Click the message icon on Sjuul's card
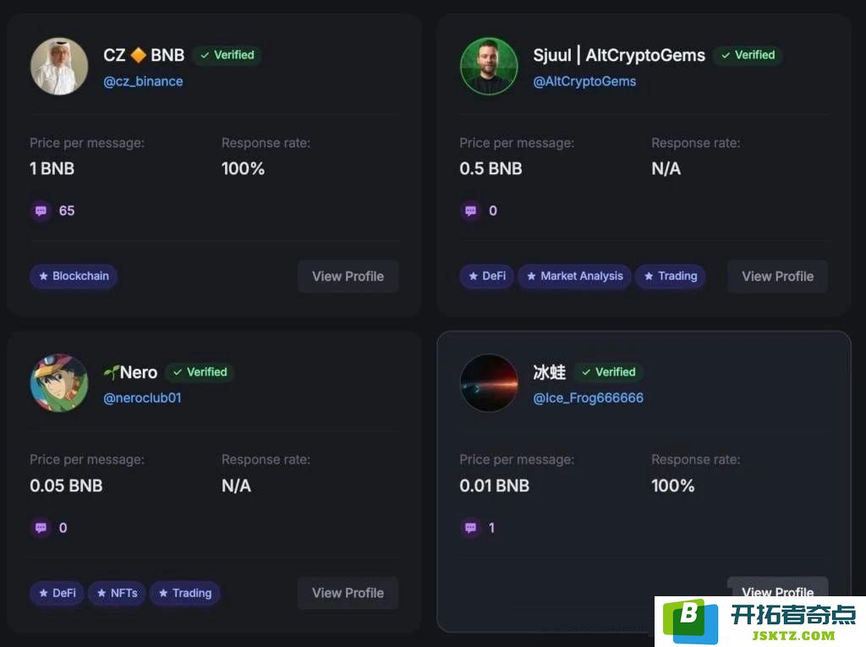The image size is (866, 647). (470, 211)
